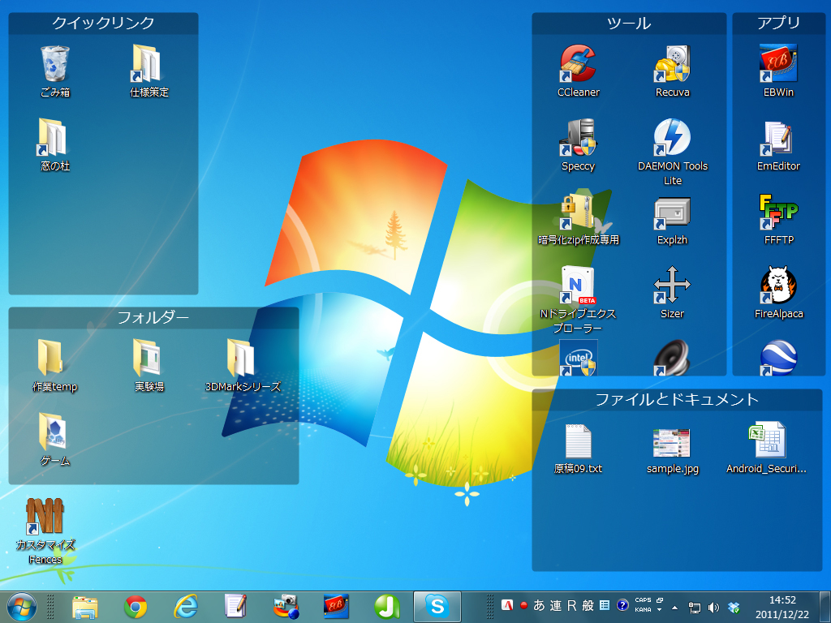Launch the Recuva shortcut
This screenshot has width=831, height=623.
(x=672, y=71)
